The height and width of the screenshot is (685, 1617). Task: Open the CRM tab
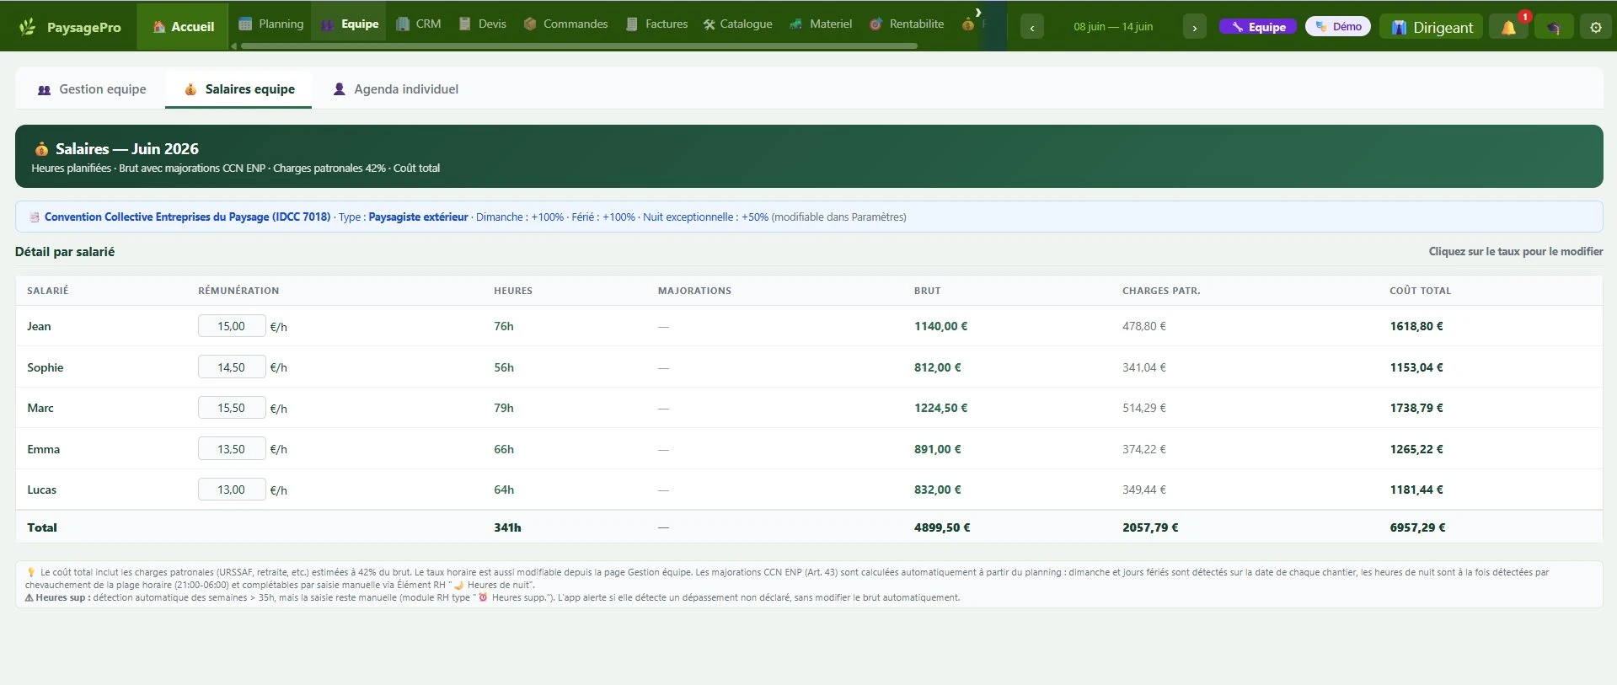click(x=419, y=24)
